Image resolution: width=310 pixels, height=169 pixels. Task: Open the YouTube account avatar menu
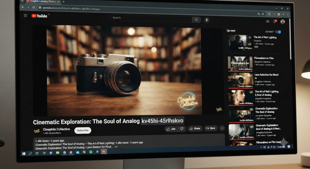tap(282, 22)
